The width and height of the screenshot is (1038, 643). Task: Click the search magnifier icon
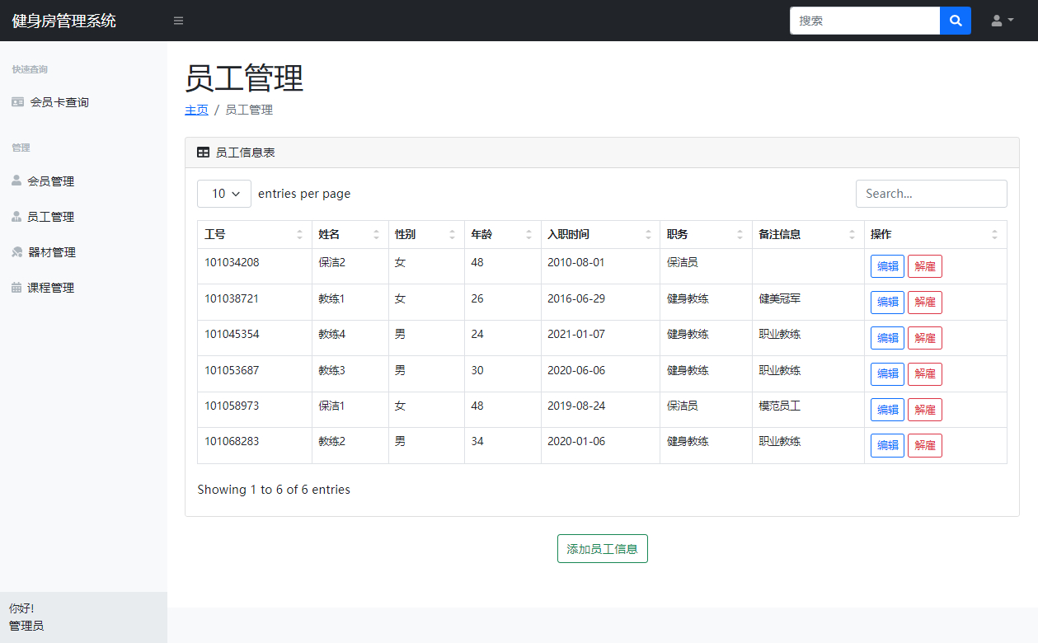(x=955, y=20)
